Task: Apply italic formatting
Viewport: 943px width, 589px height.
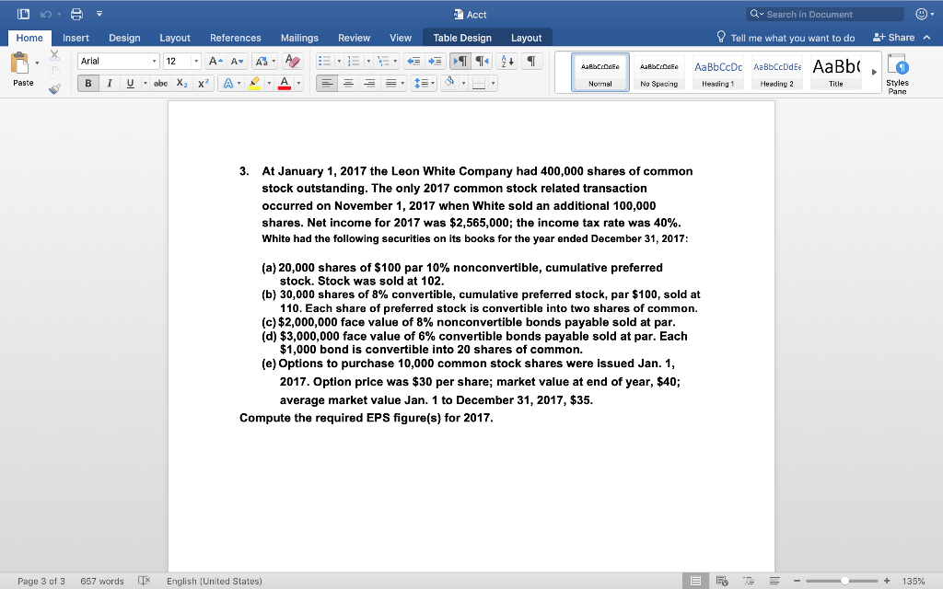Action: (109, 83)
